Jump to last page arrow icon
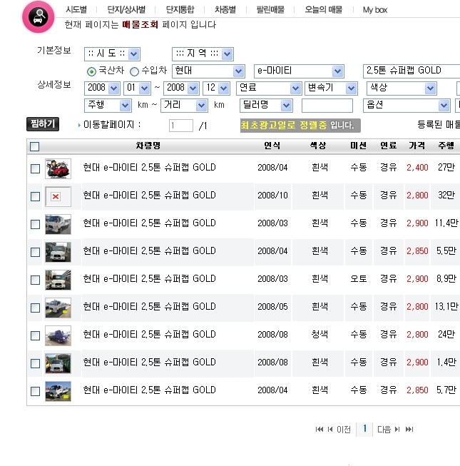Image resolution: width=460 pixels, height=466 pixels. coord(409,429)
